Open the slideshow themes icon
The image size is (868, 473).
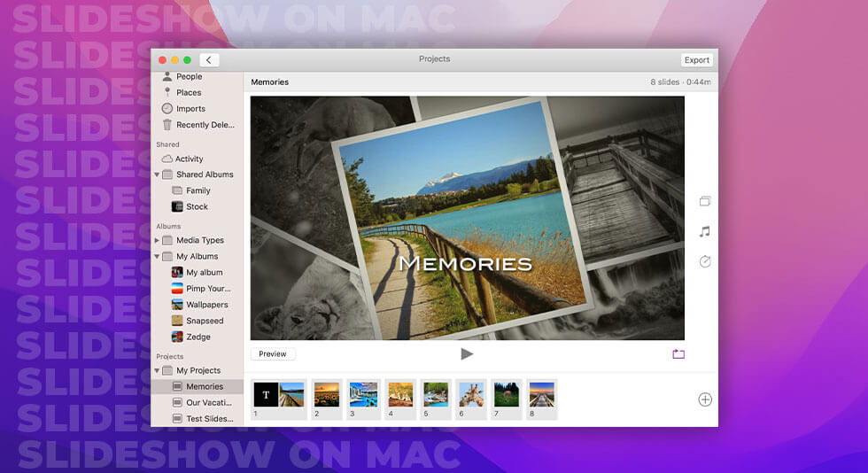point(705,201)
